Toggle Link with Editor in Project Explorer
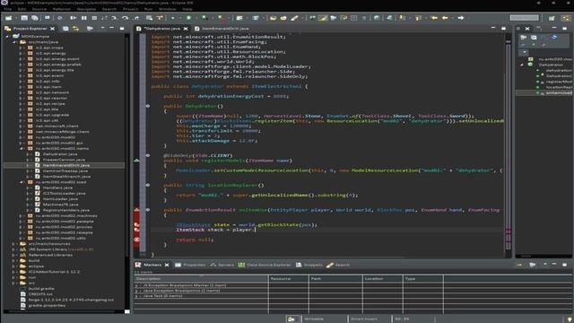 tap(76, 28)
